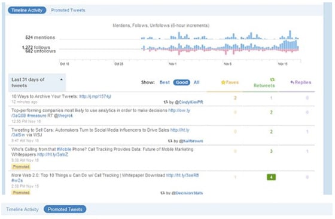Viewport: 335px width, 219px height.
Task: Open the #w2s hashtag
Action: 17,180
